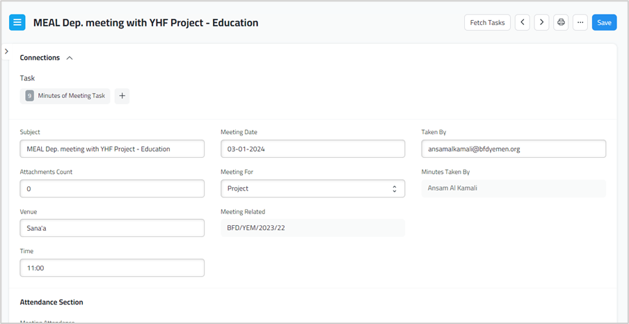Click the task count badge showing 9

pos(29,96)
